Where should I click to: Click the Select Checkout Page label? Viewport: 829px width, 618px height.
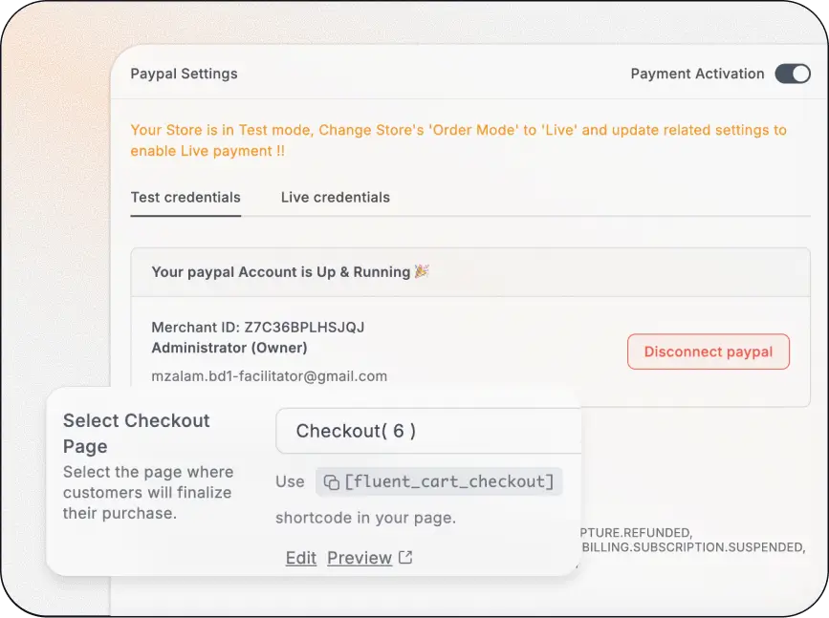[x=137, y=433]
